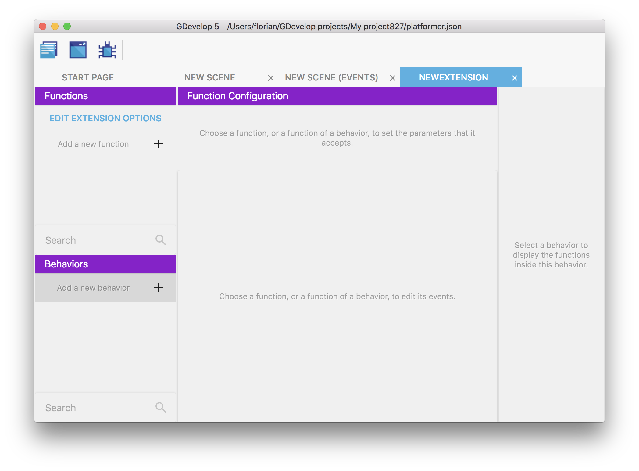Close the NewExtension tab
Image resolution: width=639 pixels, height=471 pixels.
click(515, 78)
